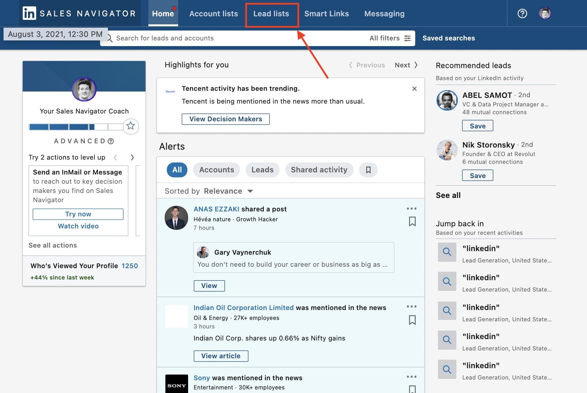Click the Sony logo thumbnail
The height and width of the screenshot is (393, 587).
click(177, 384)
